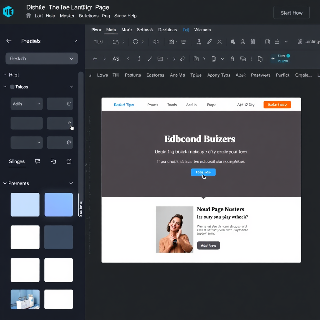Click the home icon next to the Slinges tab
The width and height of the screenshot is (320, 320).
[69, 161]
